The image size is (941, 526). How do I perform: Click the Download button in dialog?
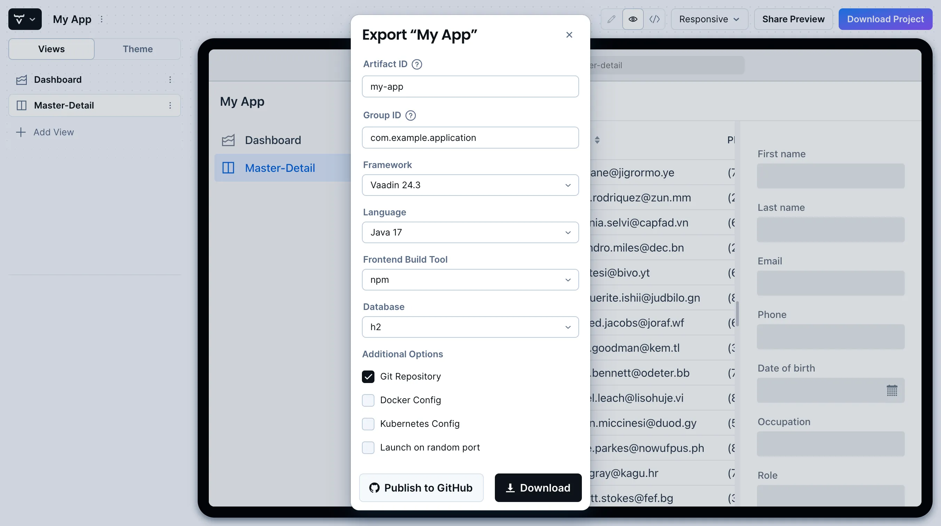(x=538, y=488)
